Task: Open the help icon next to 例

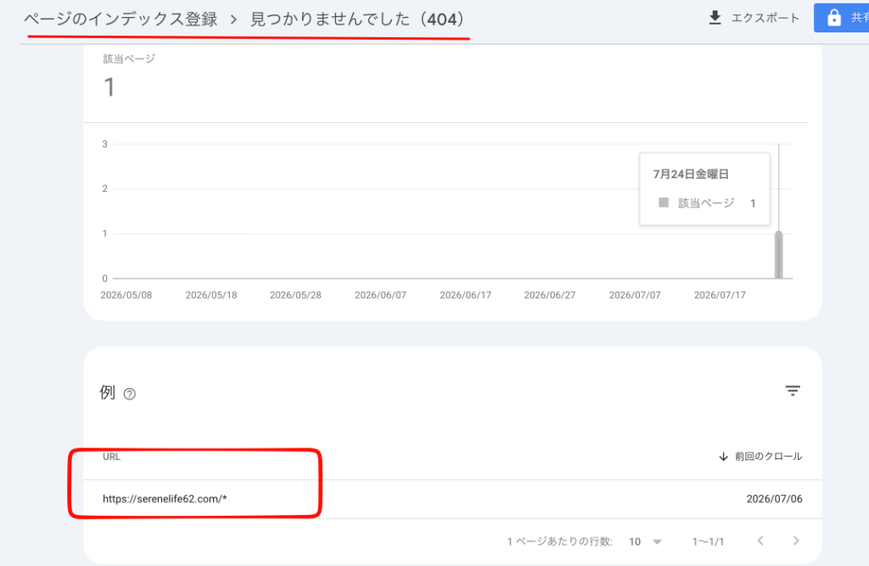Action: 129,394
